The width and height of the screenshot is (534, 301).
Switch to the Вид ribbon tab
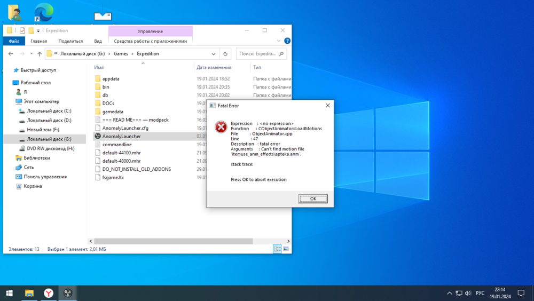click(x=98, y=41)
